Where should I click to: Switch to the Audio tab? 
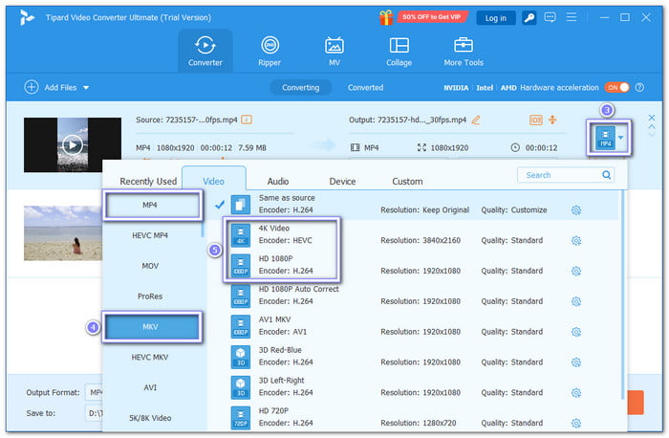coord(278,181)
